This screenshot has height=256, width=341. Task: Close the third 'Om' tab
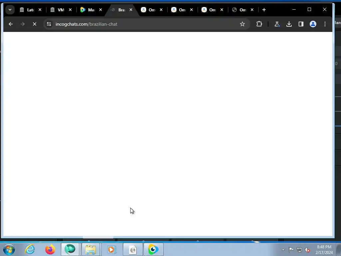click(222, 10)
